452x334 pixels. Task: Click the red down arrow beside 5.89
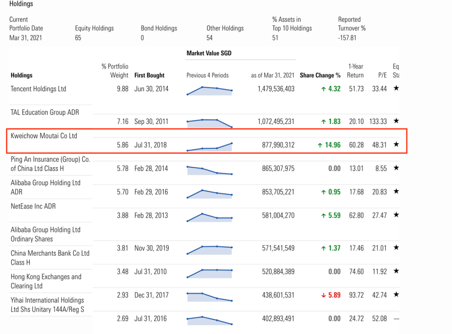(x=323, y=295)
